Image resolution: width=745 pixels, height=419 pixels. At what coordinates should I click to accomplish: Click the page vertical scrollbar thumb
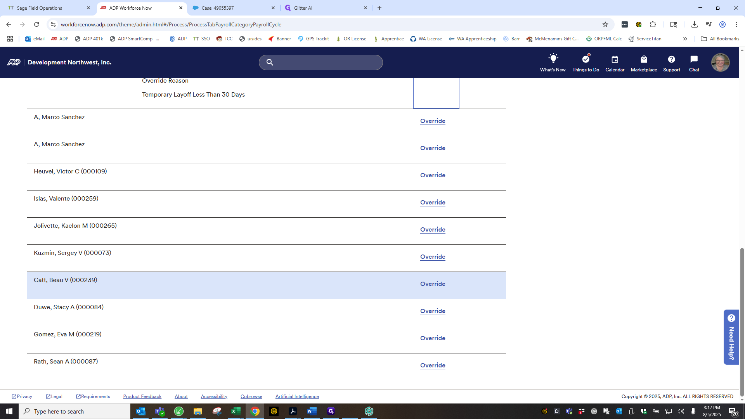pyautogui.click(x=742, y=322)
